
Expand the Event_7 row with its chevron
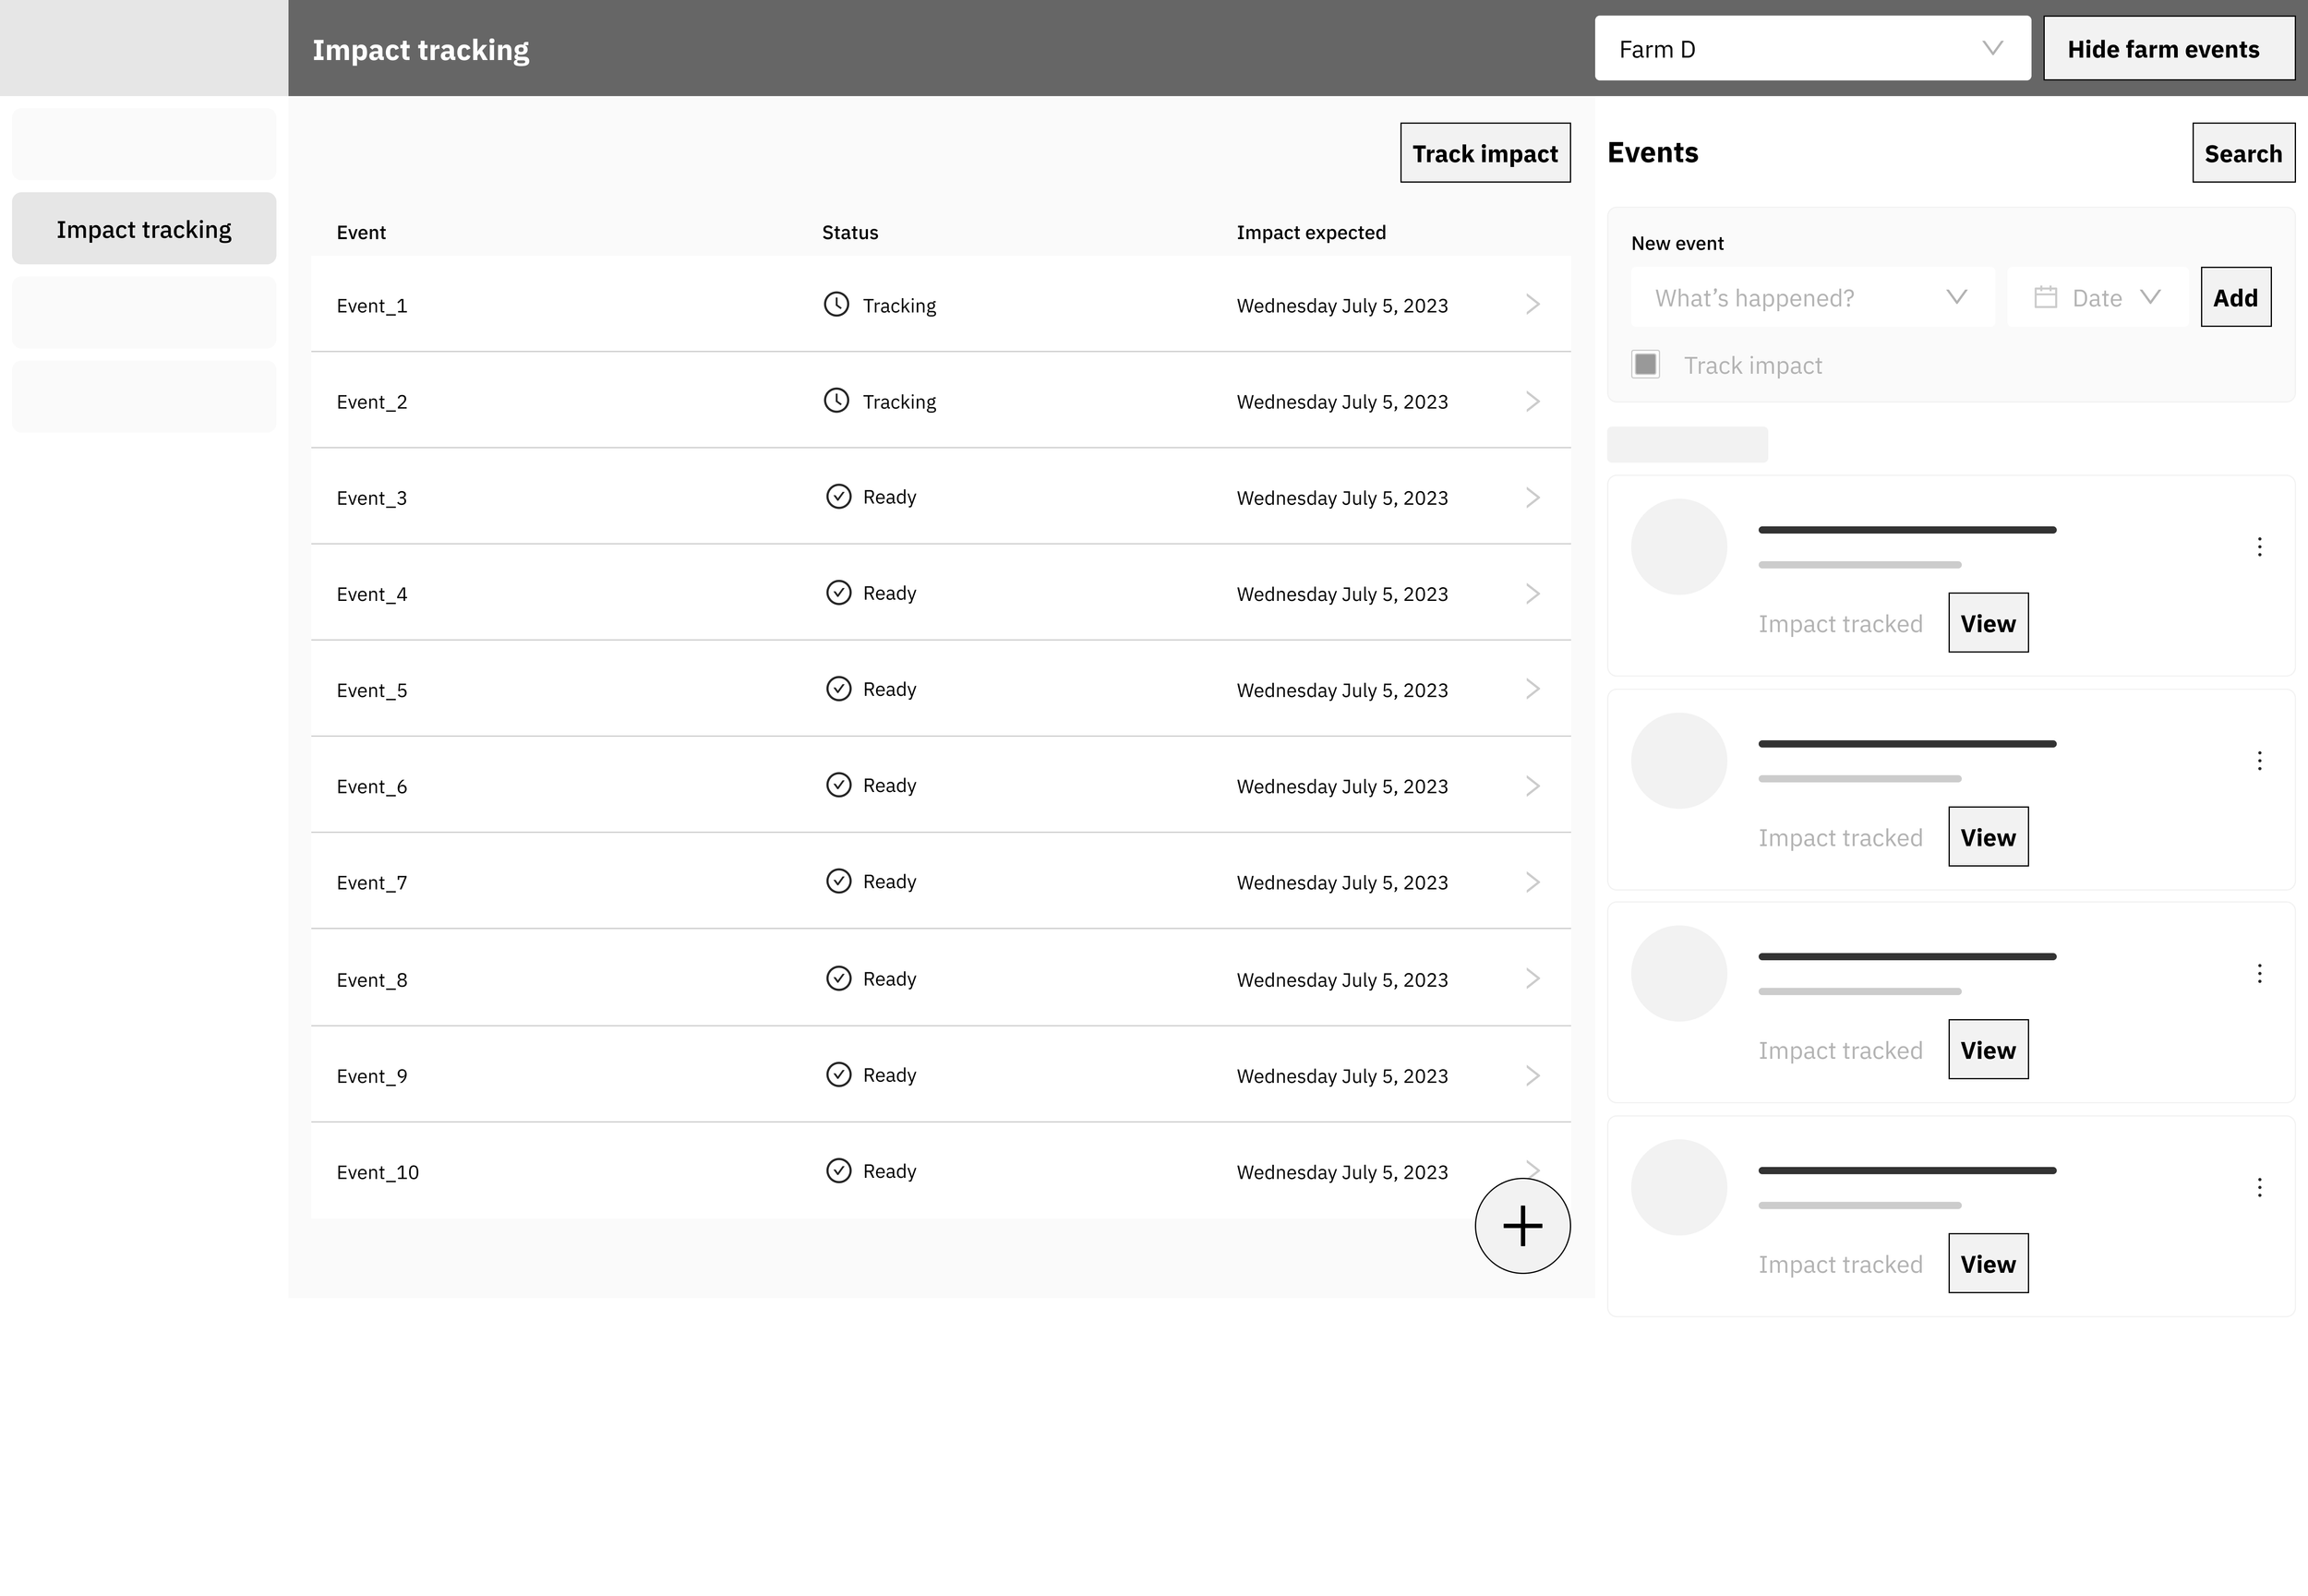[x=1532, y=882]
